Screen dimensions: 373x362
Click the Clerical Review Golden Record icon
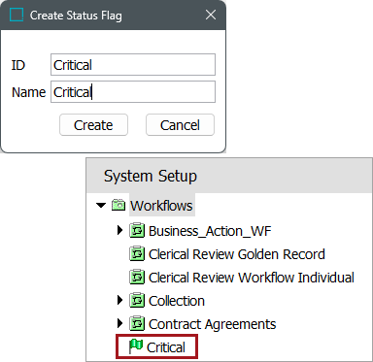tap(137, 254)
